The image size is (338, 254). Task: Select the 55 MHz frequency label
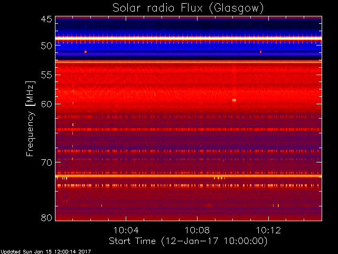click(x=46, y=75)
